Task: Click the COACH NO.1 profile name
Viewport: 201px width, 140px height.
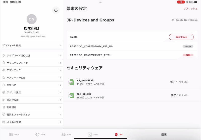Action: [32, 28]
